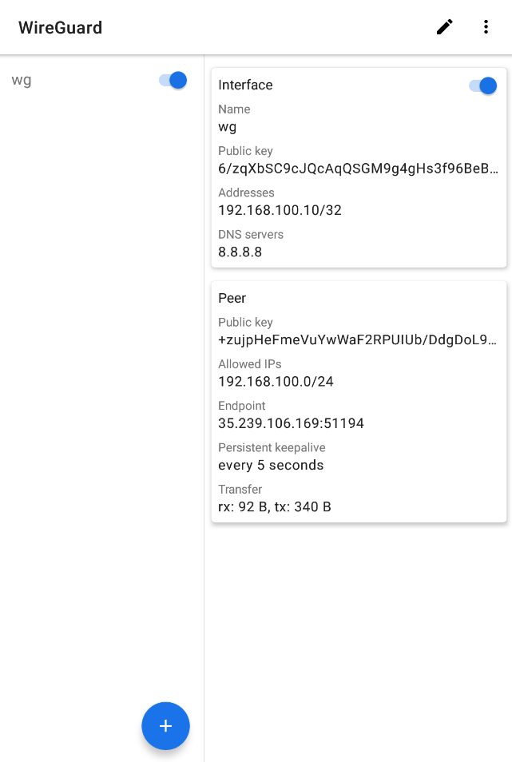512x762 pixels.
Task: Click the Allowed IPs 192.168.100.0/24 value
Action: pyautogui.click(x=276, y=382)
